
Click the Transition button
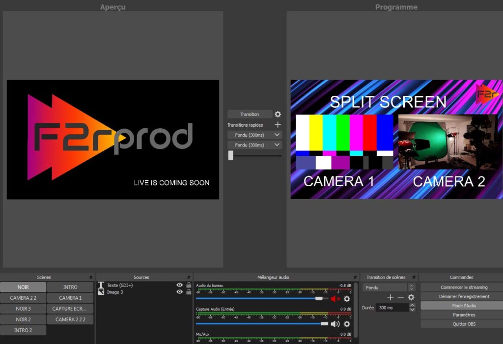point(250,114)
